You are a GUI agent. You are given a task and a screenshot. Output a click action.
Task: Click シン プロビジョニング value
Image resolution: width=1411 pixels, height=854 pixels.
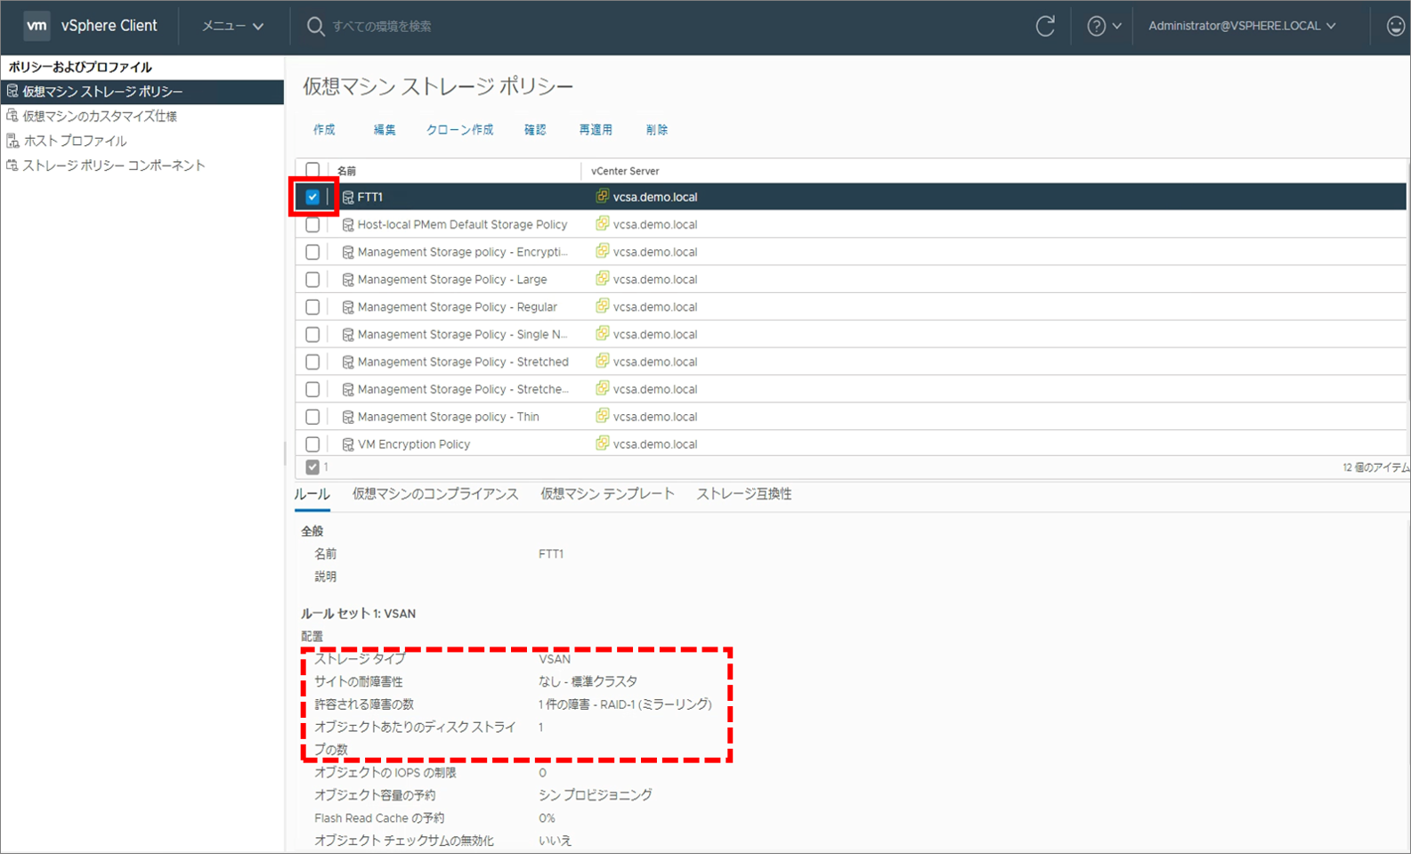[x=596, y=795]
